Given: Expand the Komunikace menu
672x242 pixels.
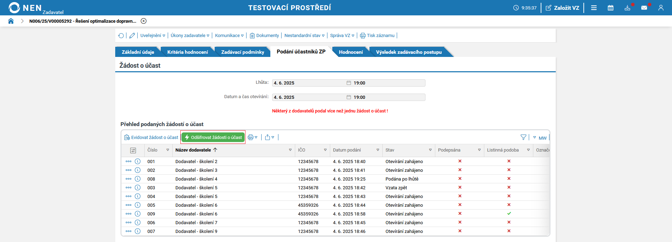Looking at the screenshot, I should [x=229, y=36].
